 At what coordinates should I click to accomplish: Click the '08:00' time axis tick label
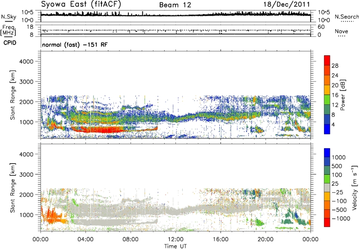point(131,240)
